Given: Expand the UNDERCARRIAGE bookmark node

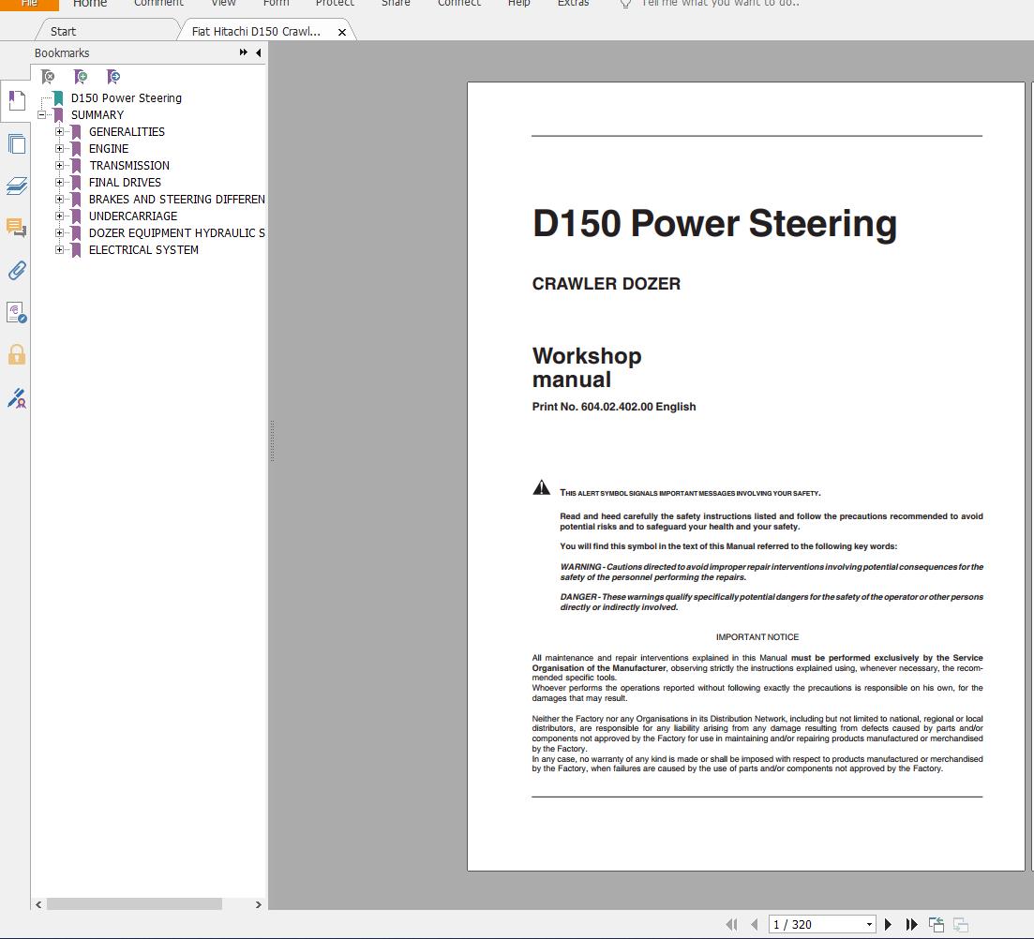Looking at the screenshot, I should click(59, 216).
